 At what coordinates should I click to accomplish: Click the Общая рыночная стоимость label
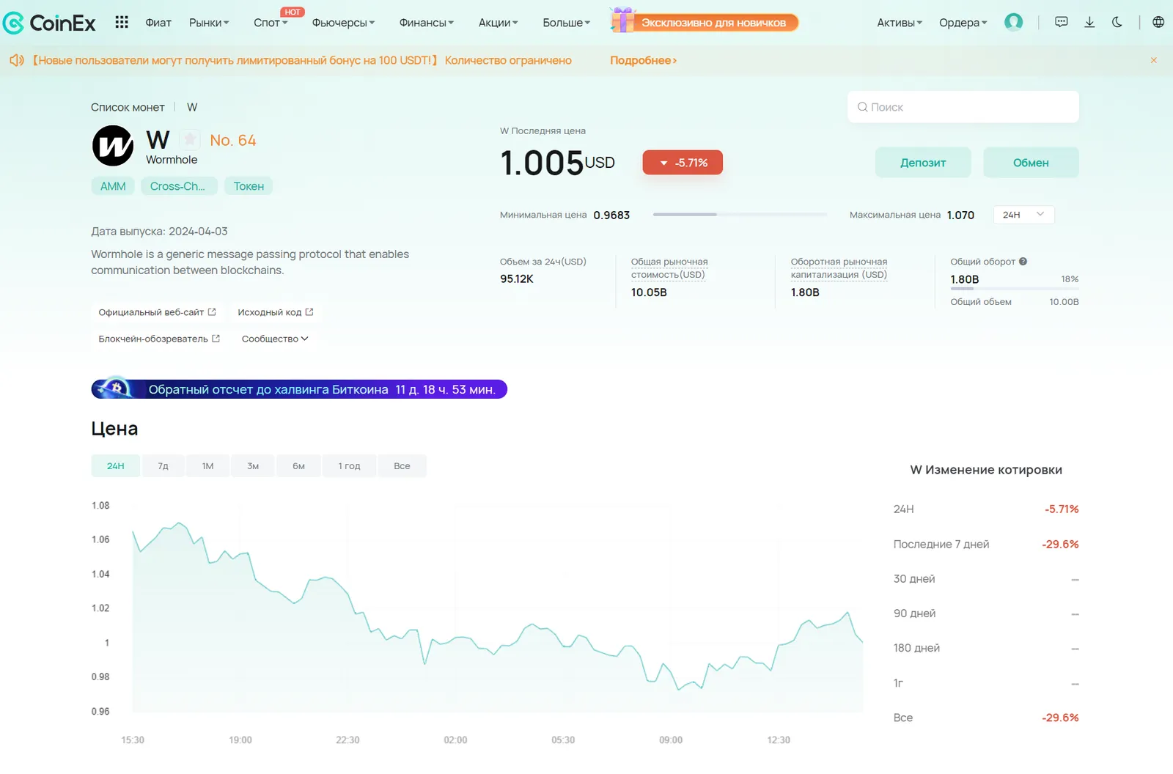(669, 268)
